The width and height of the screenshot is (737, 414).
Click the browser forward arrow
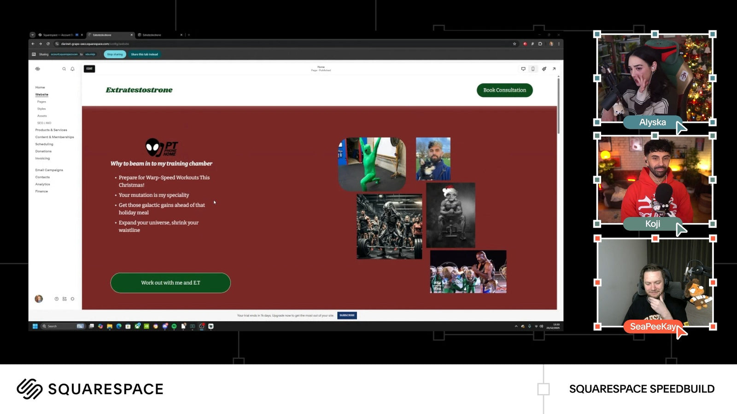pos(41,44)
